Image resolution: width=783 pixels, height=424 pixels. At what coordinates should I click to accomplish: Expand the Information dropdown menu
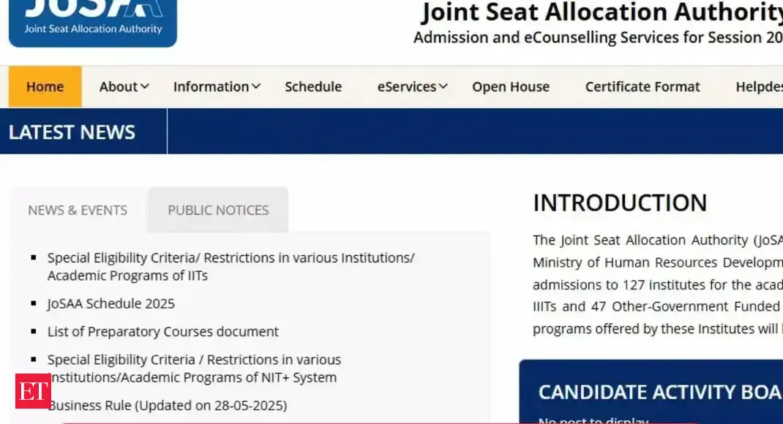click(x=217, y=87)
